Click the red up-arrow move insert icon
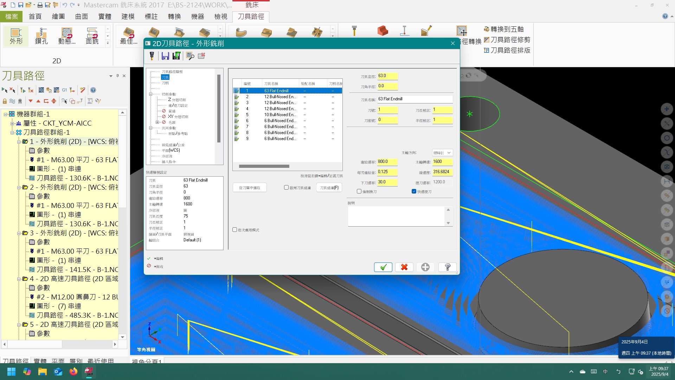The image size is (675, 380). 38,101
